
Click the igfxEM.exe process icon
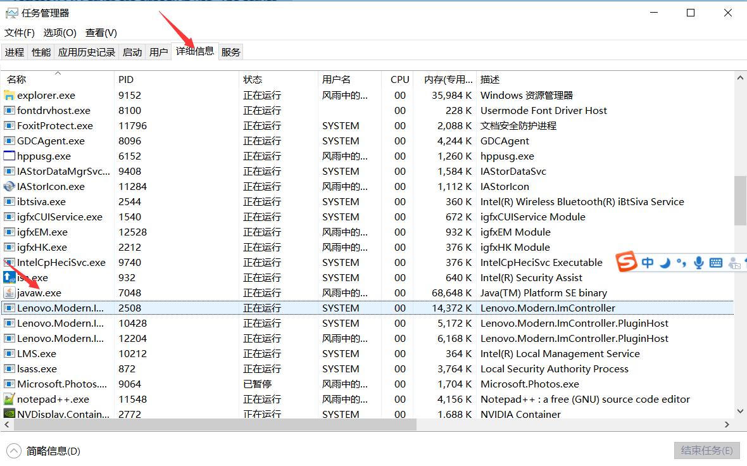pos(9,232)
